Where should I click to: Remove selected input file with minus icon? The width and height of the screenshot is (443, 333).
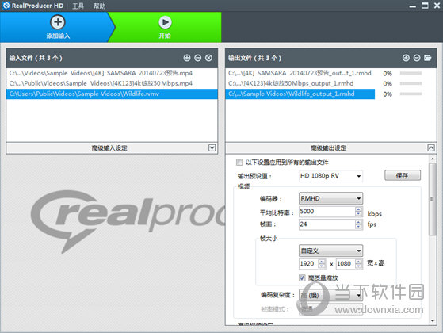point(198,58)
